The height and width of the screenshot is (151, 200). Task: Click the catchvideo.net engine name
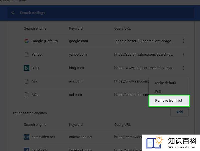click(x=43, y=137)
